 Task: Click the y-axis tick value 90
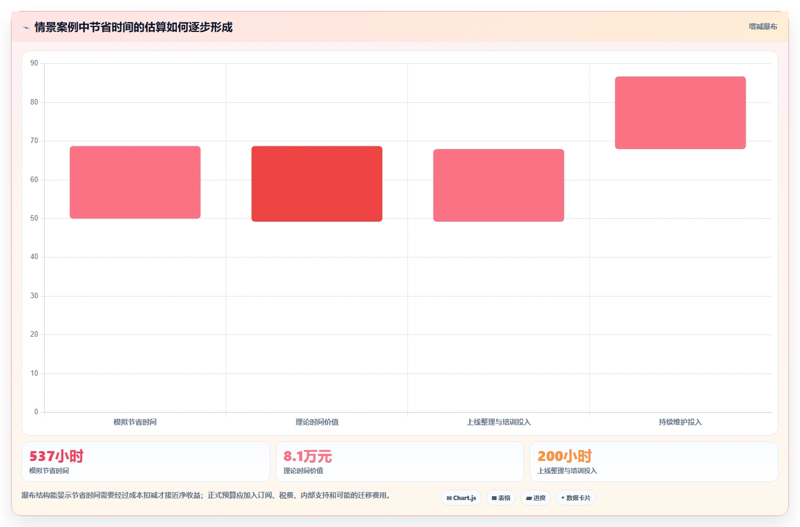pos(34,63)
